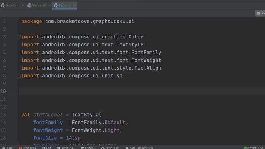Click FontWeight.Light on line 15
The width and height of the screenshot is (265, 149).
tap(96, 130)
